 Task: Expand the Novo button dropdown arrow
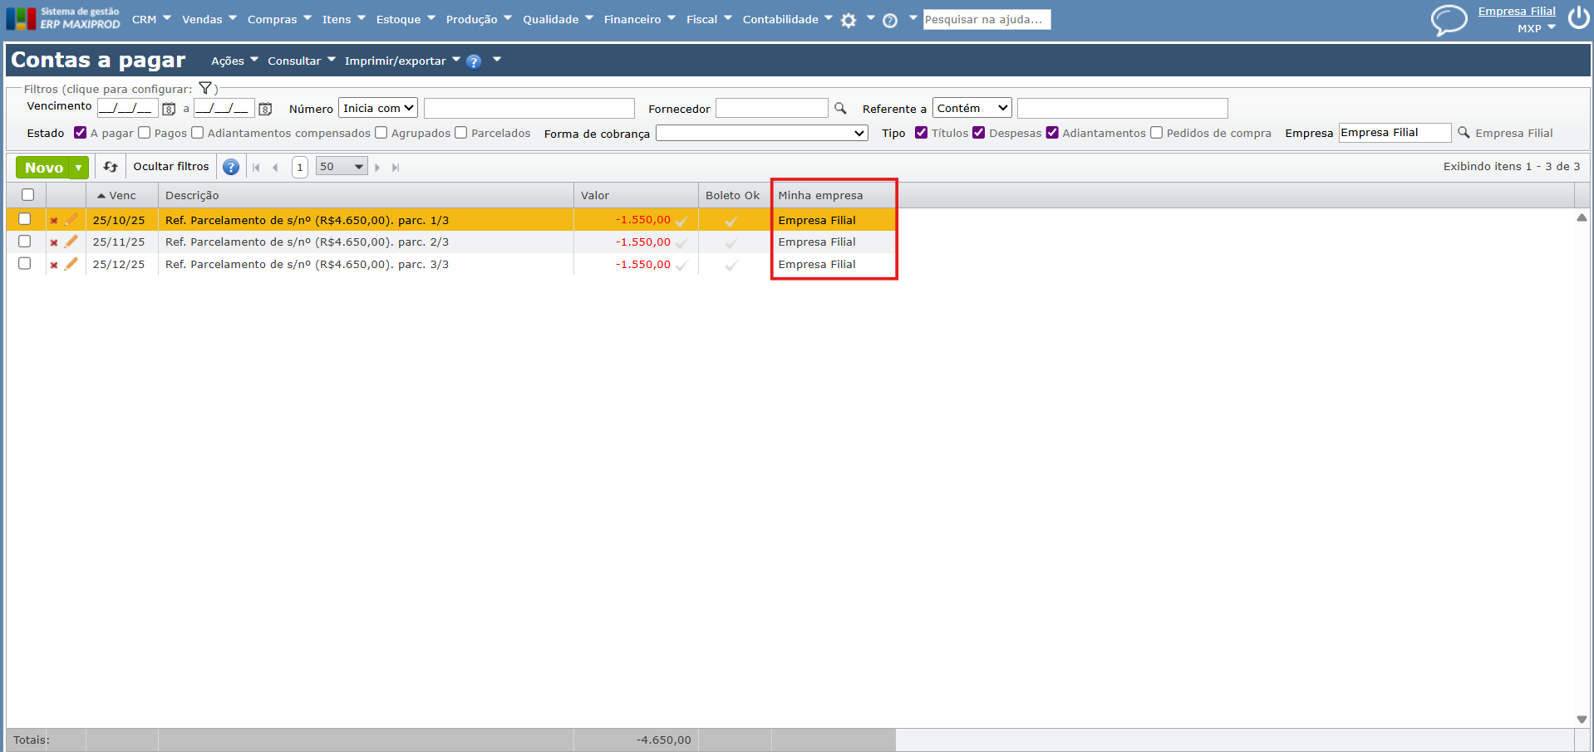(x=79, y=168)
